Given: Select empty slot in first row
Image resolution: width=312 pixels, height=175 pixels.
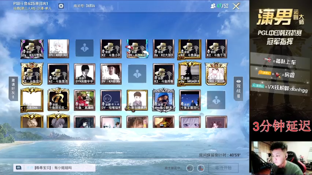Looking at the screenshot, I should coord(84,48).
